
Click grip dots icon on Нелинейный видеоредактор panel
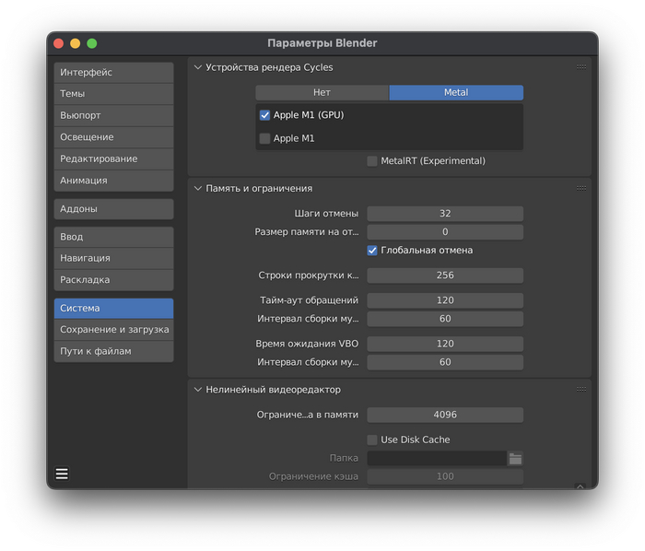[x=581, y=390]
